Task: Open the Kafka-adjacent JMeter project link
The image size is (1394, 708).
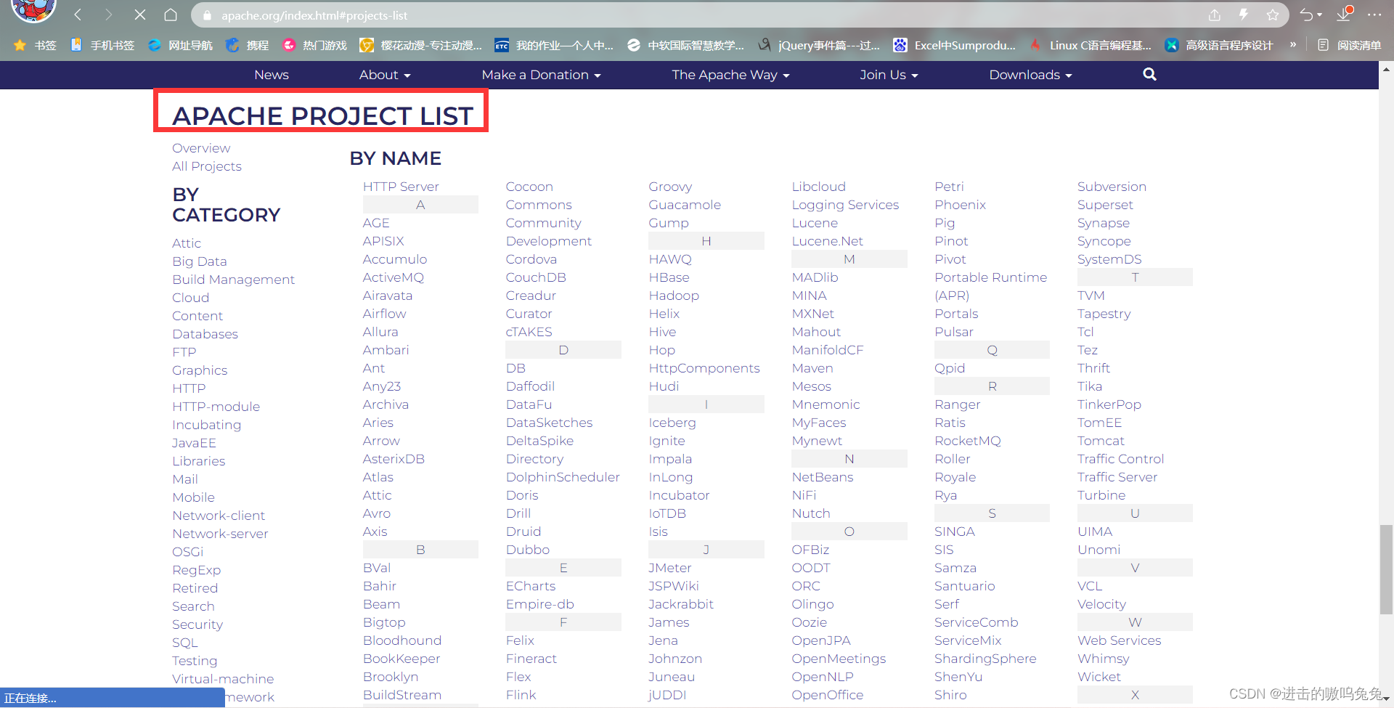Action: [669, 568]
